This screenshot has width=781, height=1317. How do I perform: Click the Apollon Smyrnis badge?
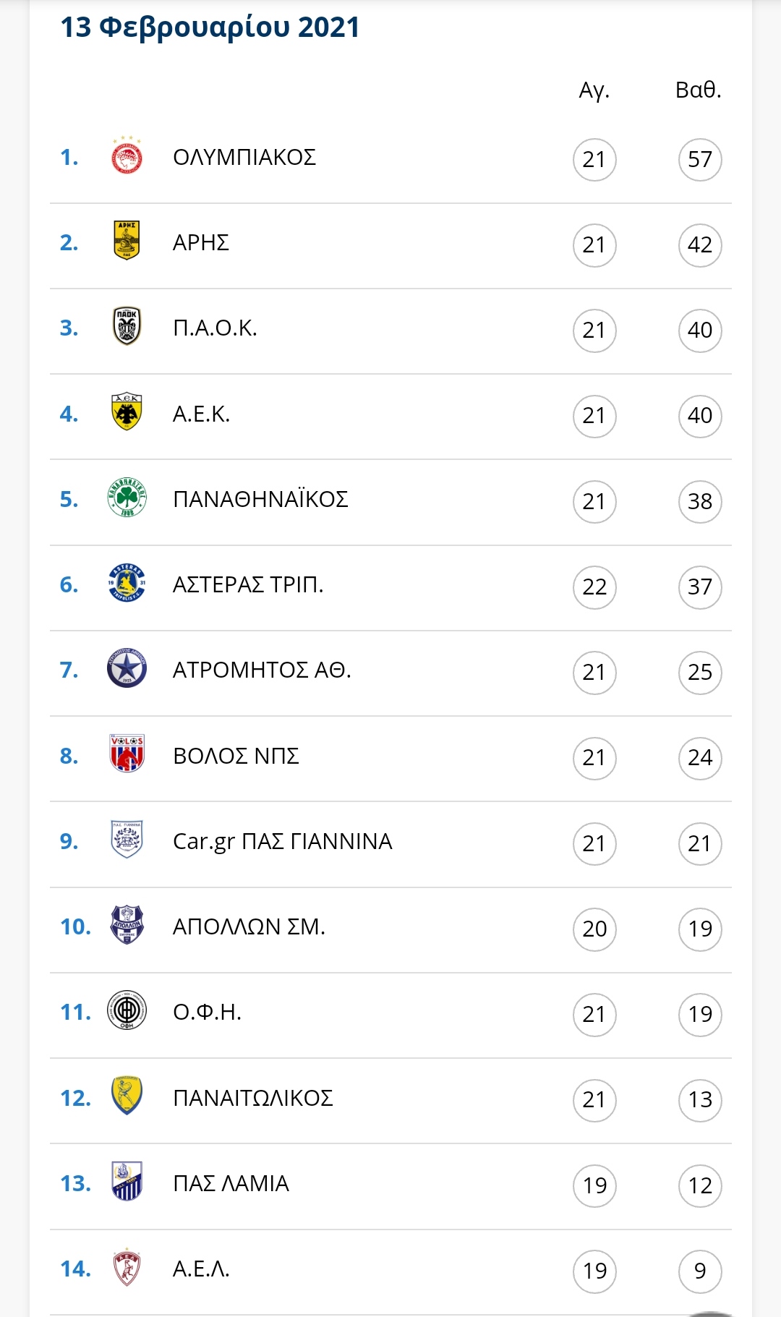[127, 924]
